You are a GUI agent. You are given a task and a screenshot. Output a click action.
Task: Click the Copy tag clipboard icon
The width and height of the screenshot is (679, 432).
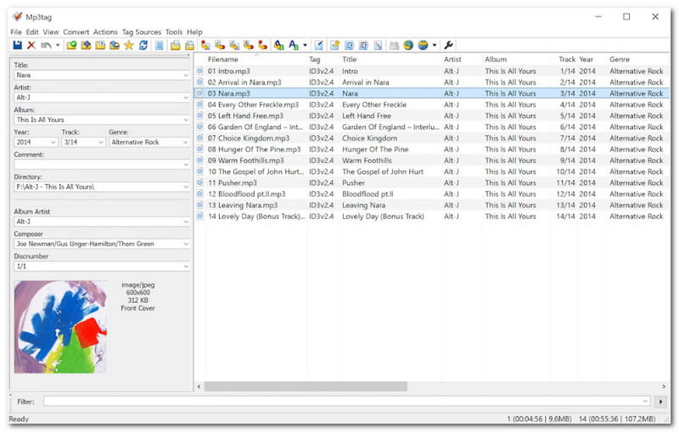click(x=176, y=45)
